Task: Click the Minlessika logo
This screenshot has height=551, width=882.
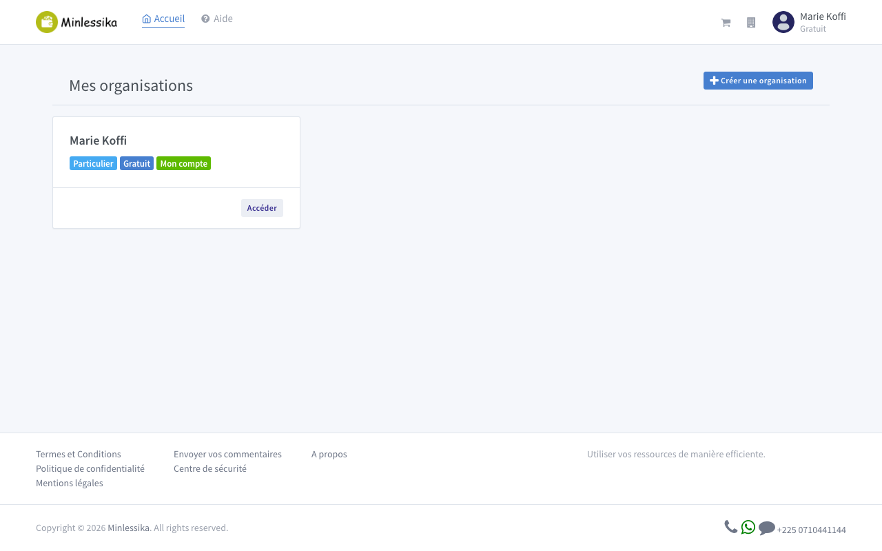Action: [x=76, y=22]
